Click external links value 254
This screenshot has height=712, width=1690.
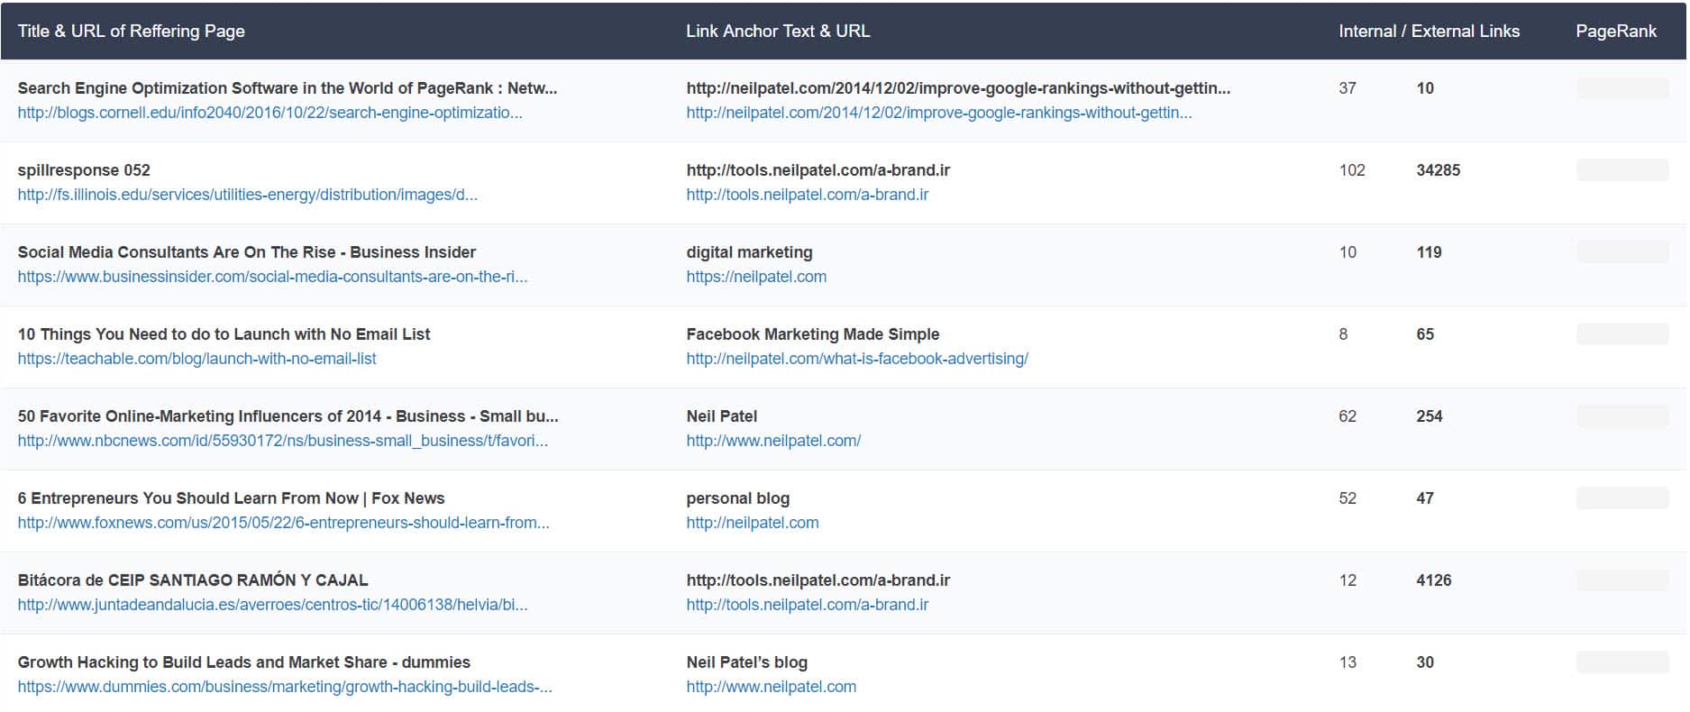(1430, 416)
